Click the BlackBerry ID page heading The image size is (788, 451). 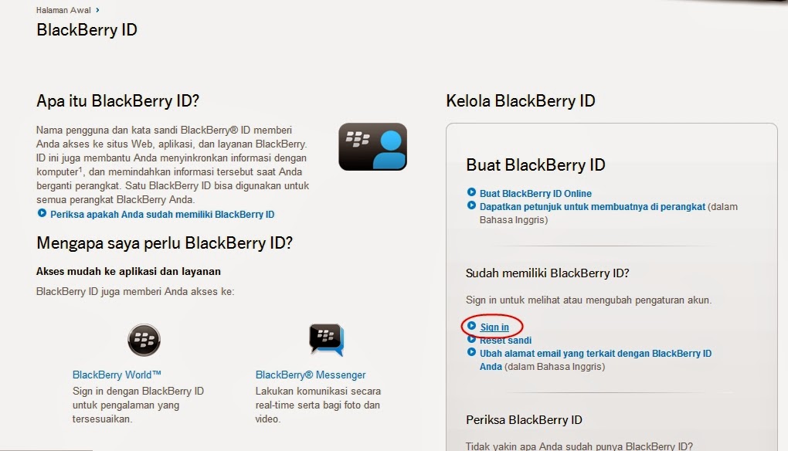87,29
